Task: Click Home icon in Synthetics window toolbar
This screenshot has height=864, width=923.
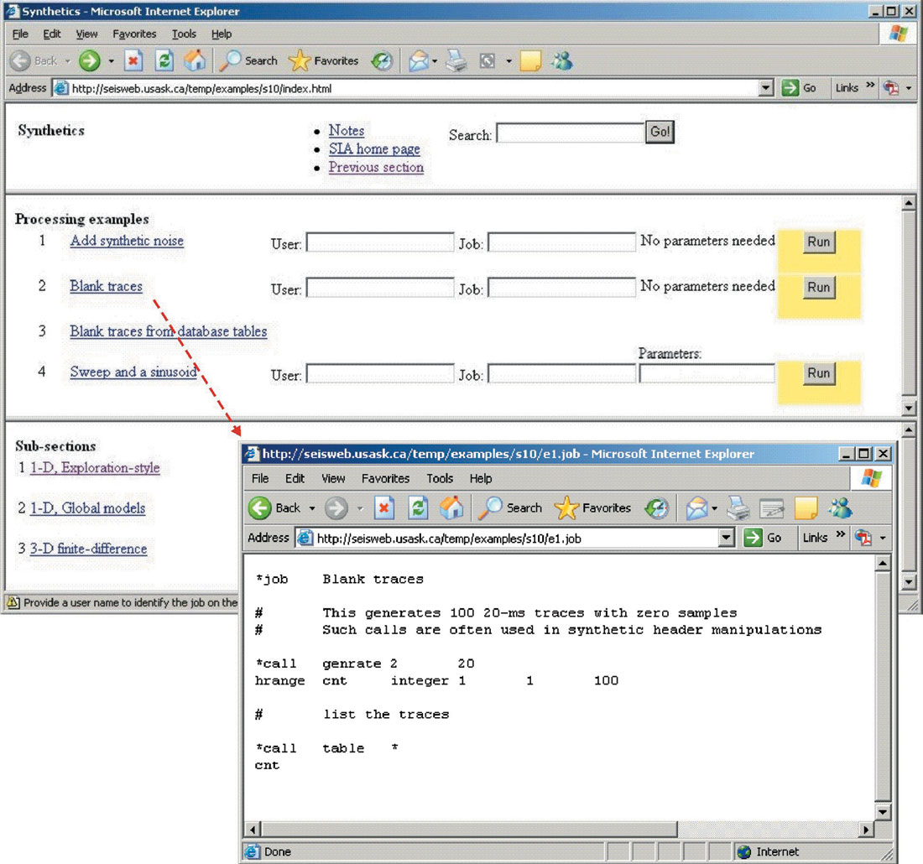Action: tap(195, 60)
